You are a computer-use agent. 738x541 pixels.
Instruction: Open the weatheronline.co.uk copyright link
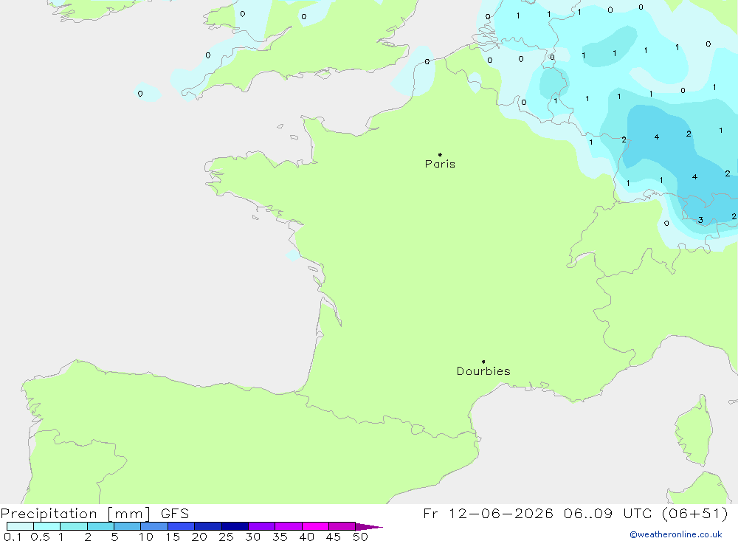click(x=675, y=534)
